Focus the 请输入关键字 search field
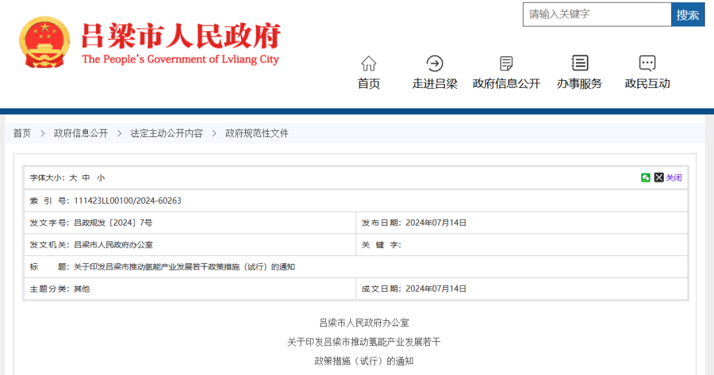Viewport: 714px width, 375px height. (x=596, y=14)
